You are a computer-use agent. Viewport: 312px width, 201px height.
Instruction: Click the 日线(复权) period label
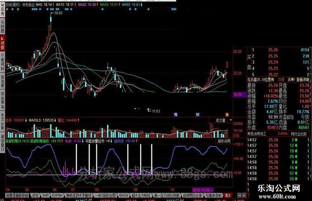(x=13, y=4)
